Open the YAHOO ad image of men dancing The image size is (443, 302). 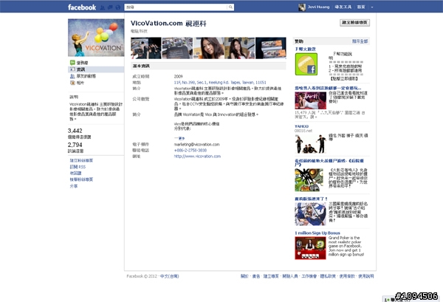point(311,144)
